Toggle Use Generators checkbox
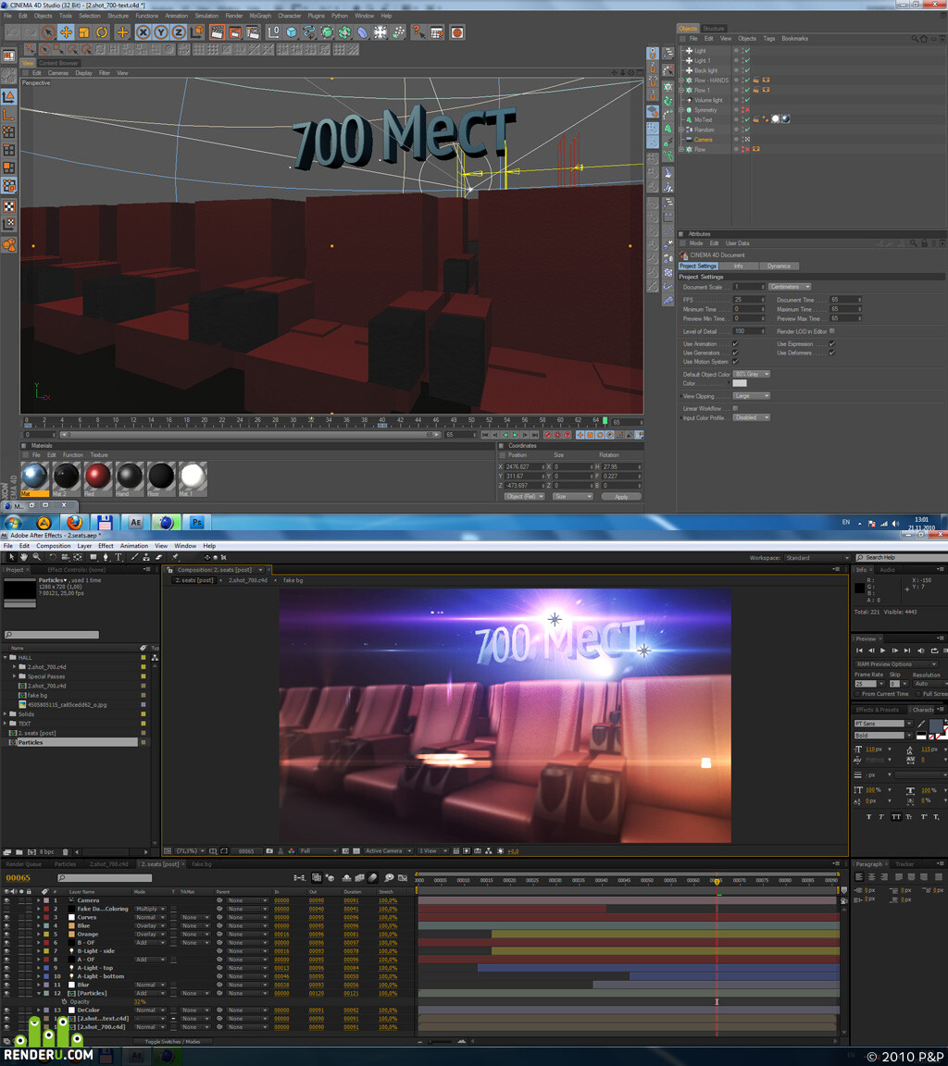 click(735, 353)
